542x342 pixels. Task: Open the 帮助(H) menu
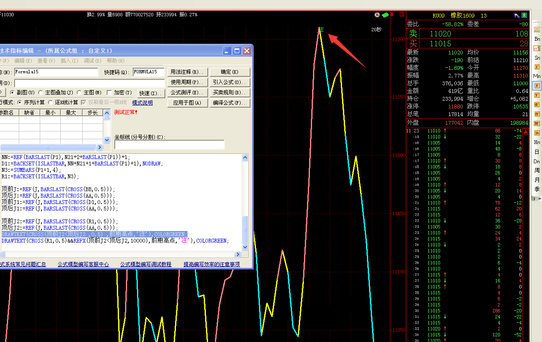tap(116, 61)
